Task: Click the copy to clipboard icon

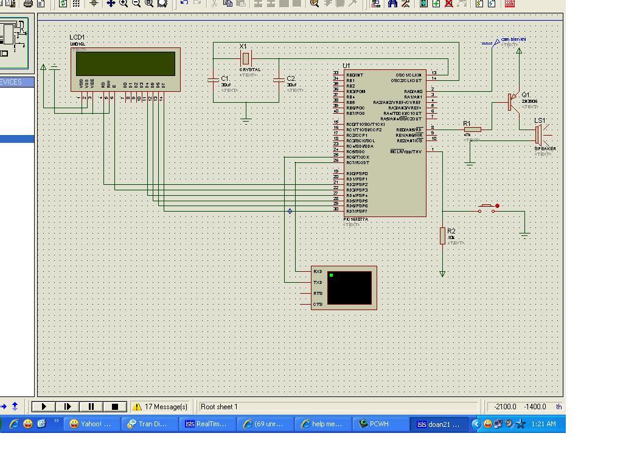Action: click(228, 3)
